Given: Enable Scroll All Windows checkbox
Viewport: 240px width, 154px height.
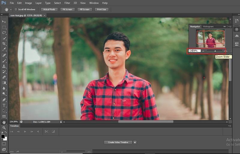Looking at the screenshot, I should (x=16, y=10).
